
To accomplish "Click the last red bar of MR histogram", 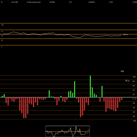I will coord(122,99).
